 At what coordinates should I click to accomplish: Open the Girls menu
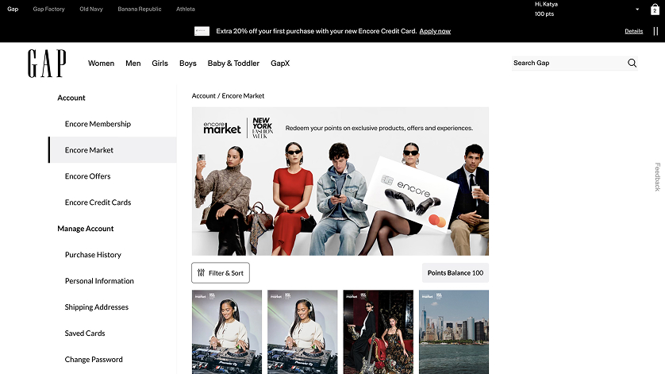tap(160, 64)
